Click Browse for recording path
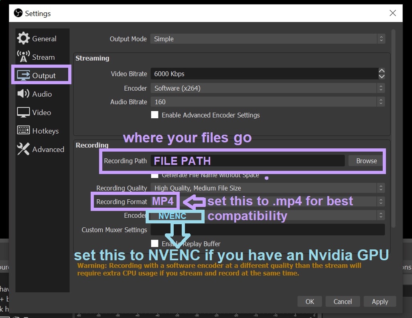 pos(366,161)
